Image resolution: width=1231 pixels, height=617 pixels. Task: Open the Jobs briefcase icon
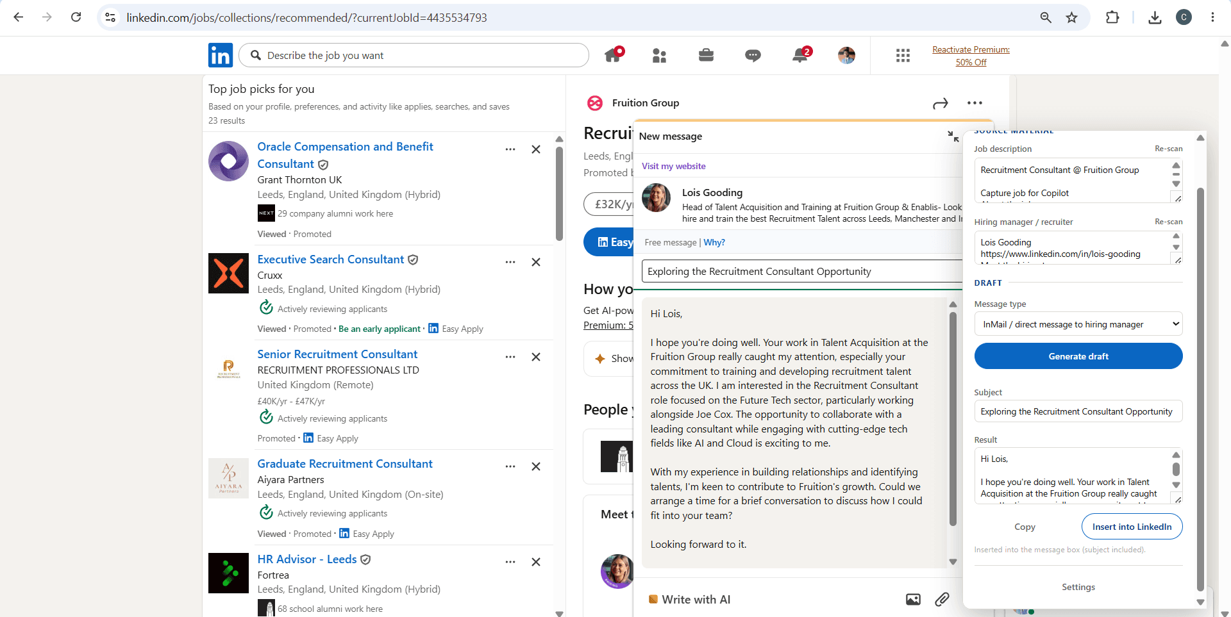[706, 55]
